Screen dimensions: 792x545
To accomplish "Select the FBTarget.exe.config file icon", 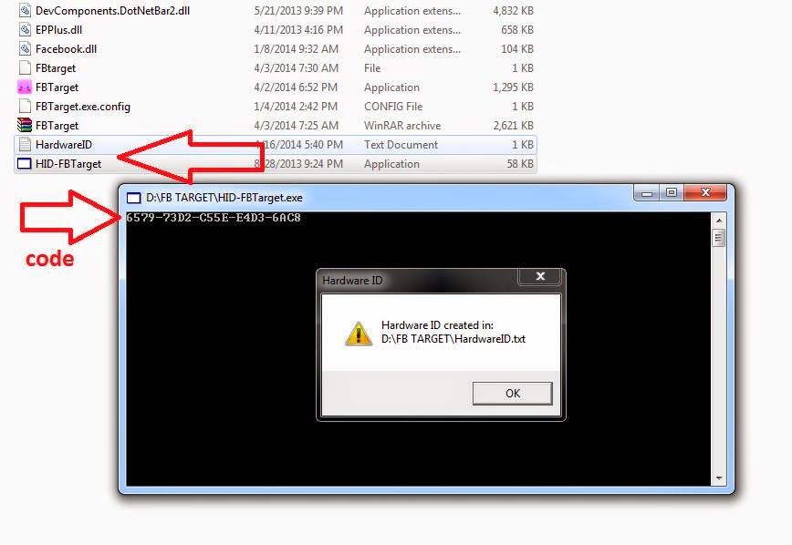I will pyautogui.click(x=25, y=107).
